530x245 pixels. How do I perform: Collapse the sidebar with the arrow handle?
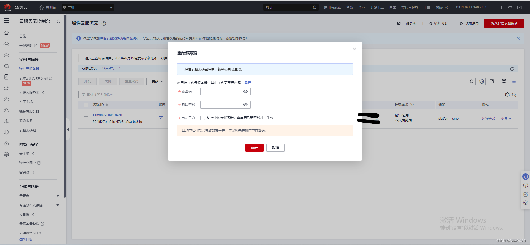click(x=68, y=129)
